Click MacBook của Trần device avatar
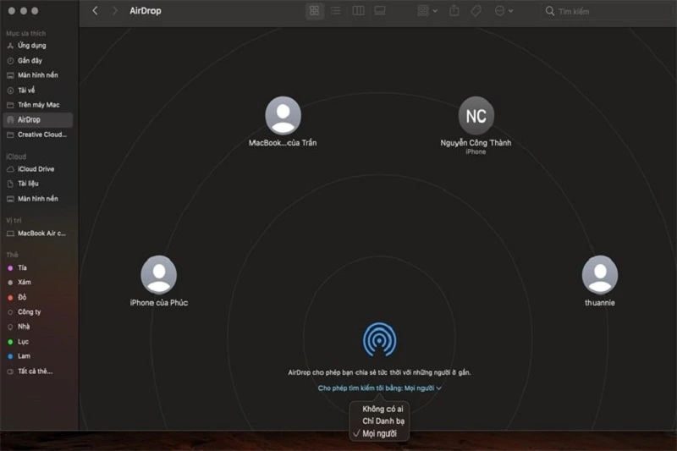The width and height of the screenshot is (677, 451). point(283,115)
